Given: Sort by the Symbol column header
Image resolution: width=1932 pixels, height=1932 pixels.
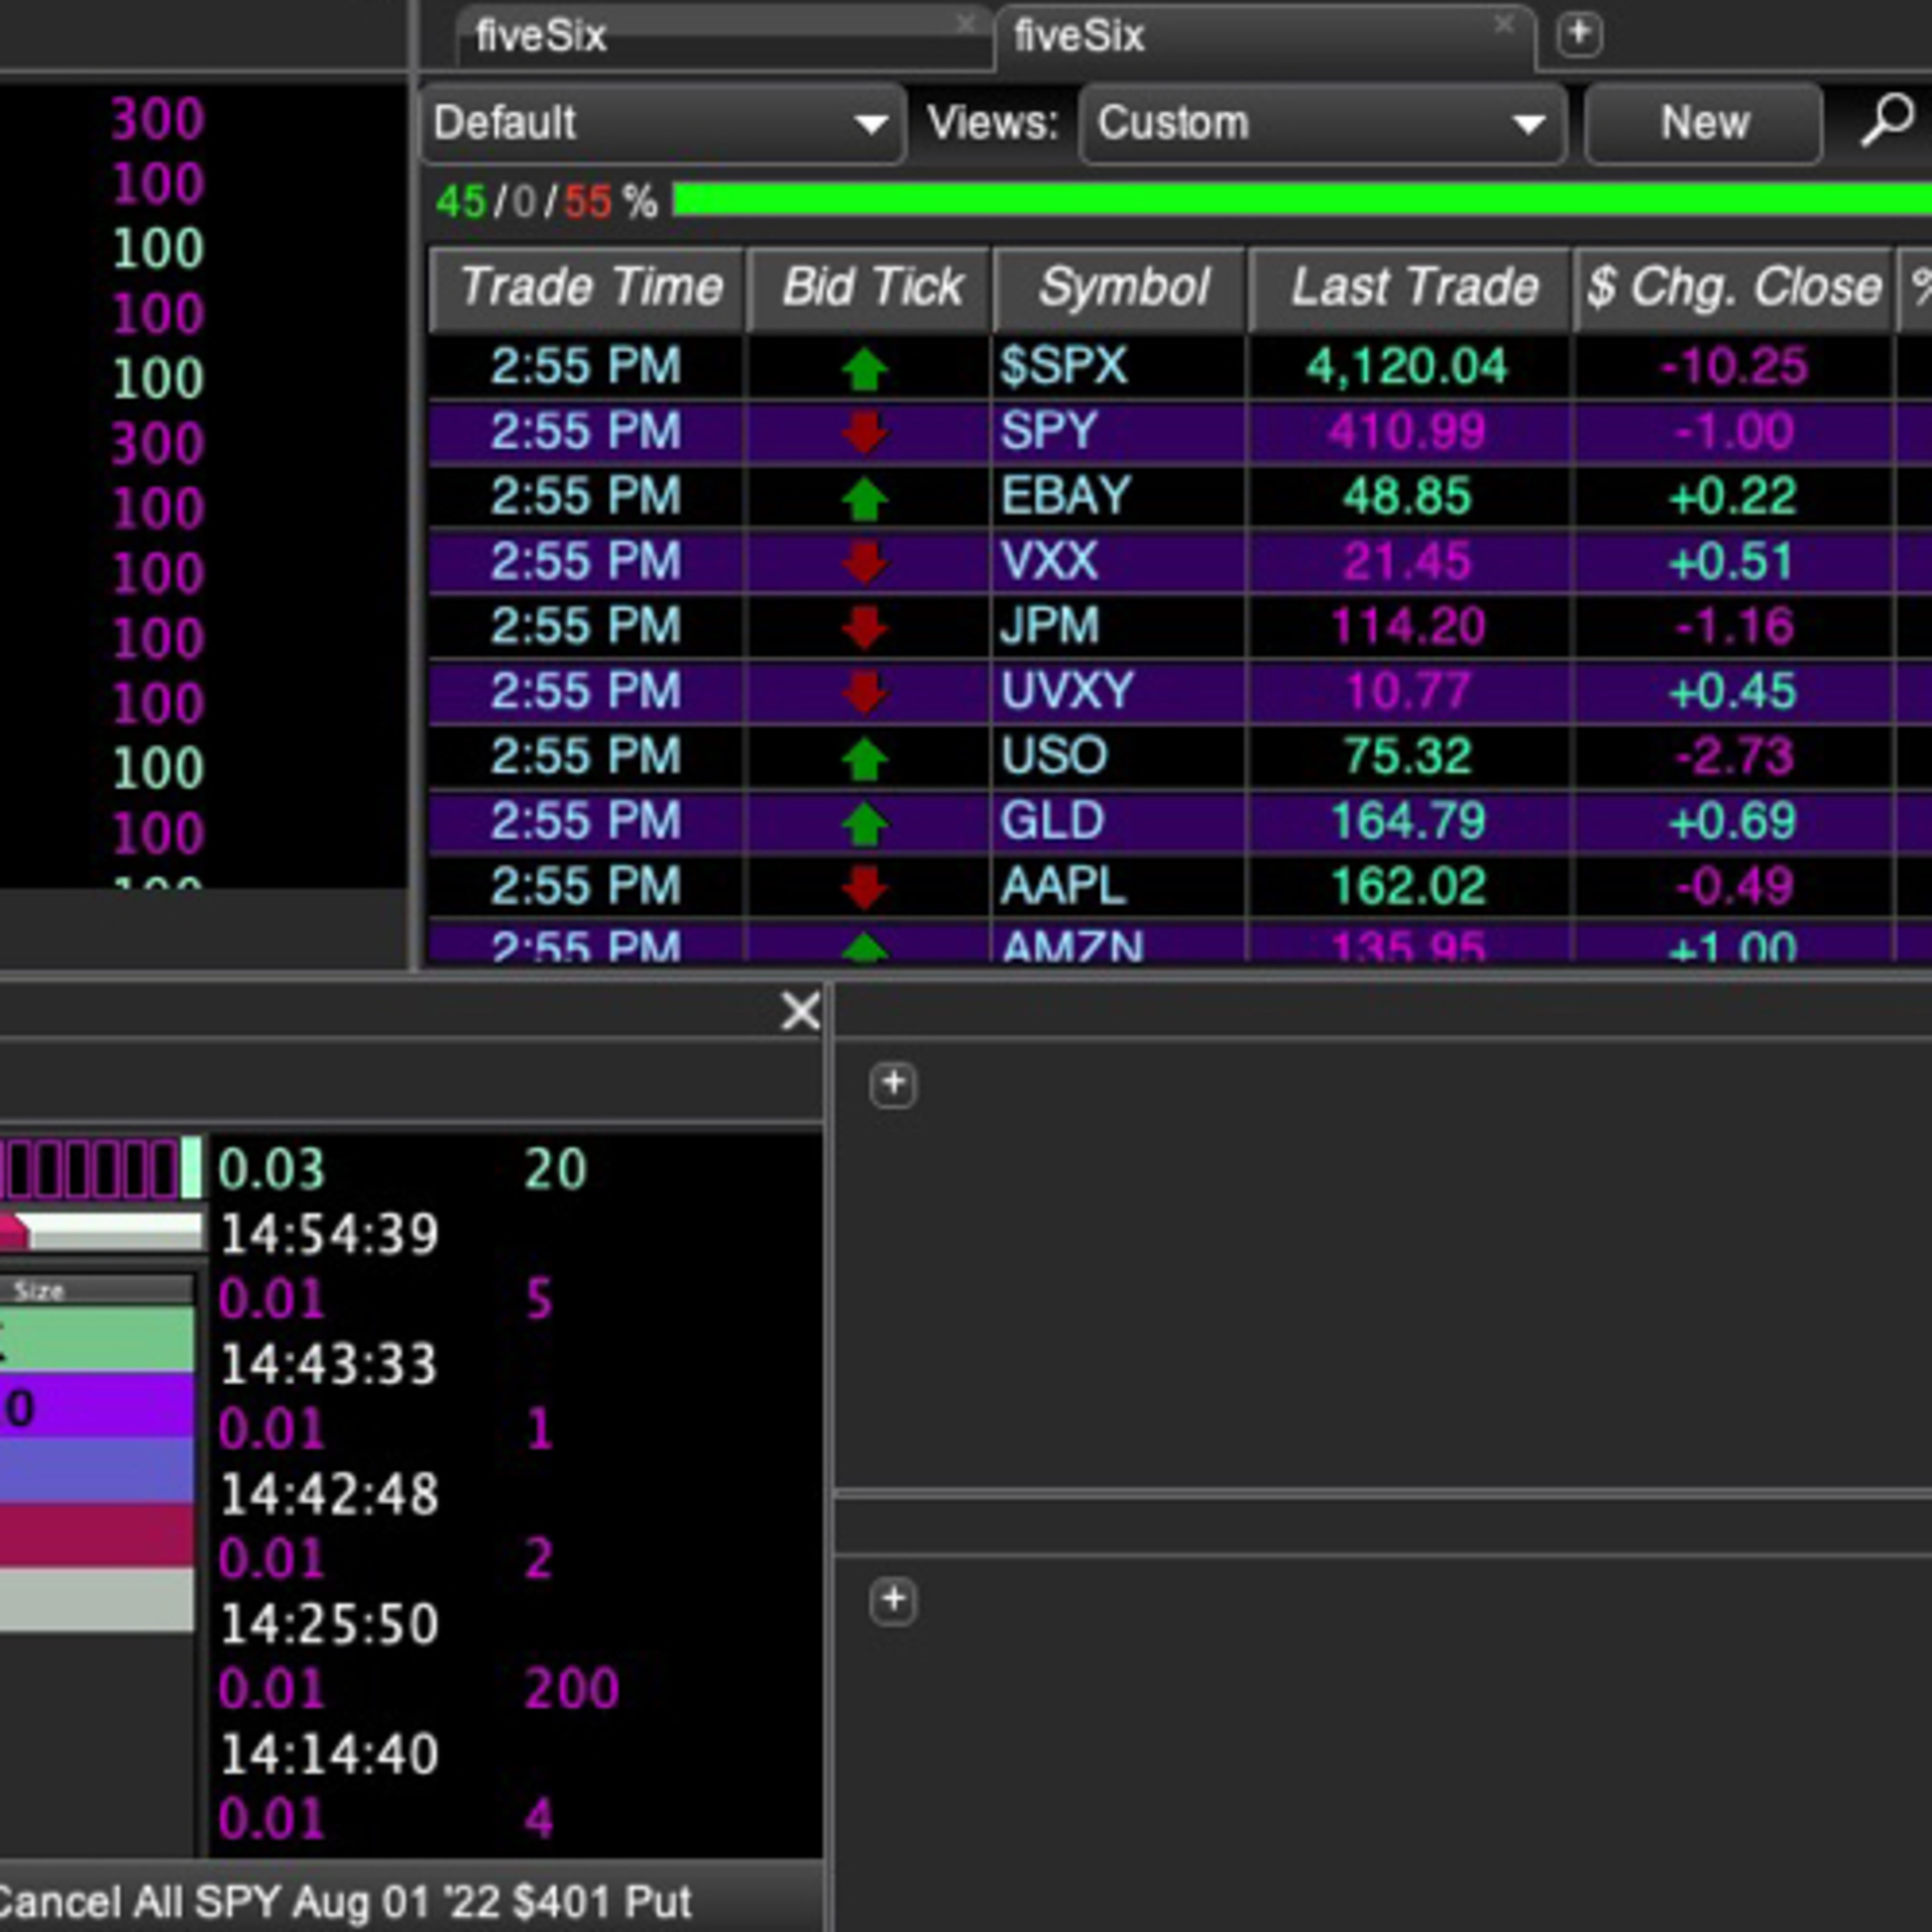Looking at the screenshot, I should (x=1120, y=289).
